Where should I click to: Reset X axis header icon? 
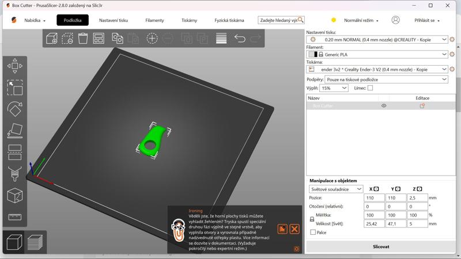point(376,189)
